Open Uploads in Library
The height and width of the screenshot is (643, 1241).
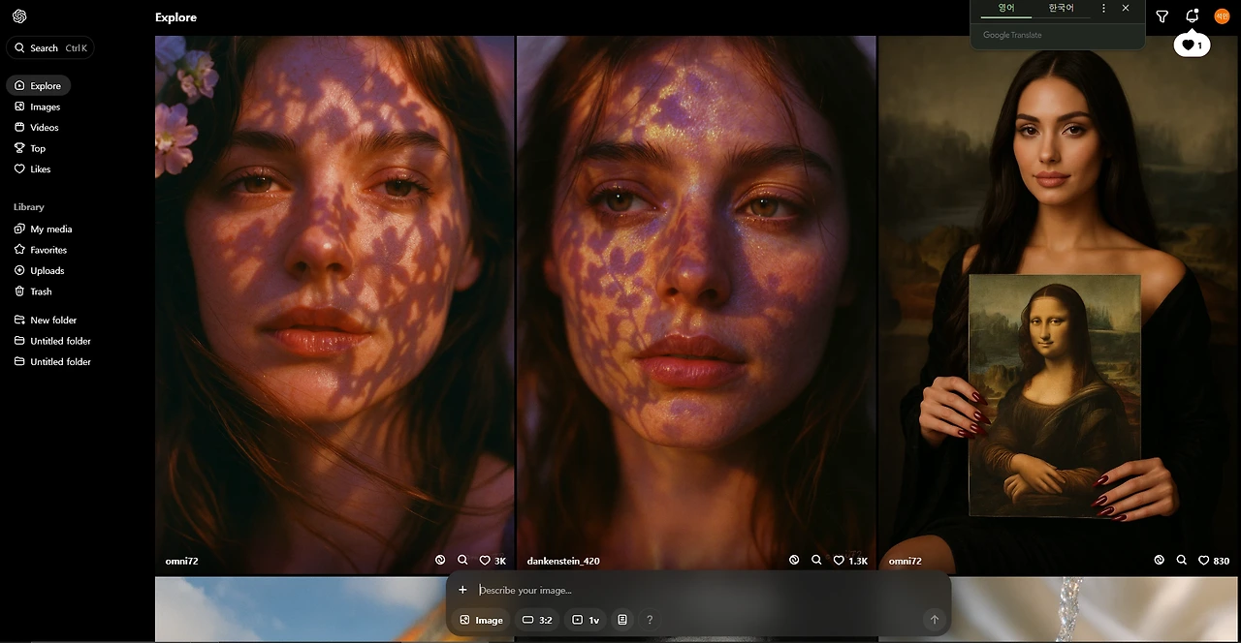coord(40,270)
